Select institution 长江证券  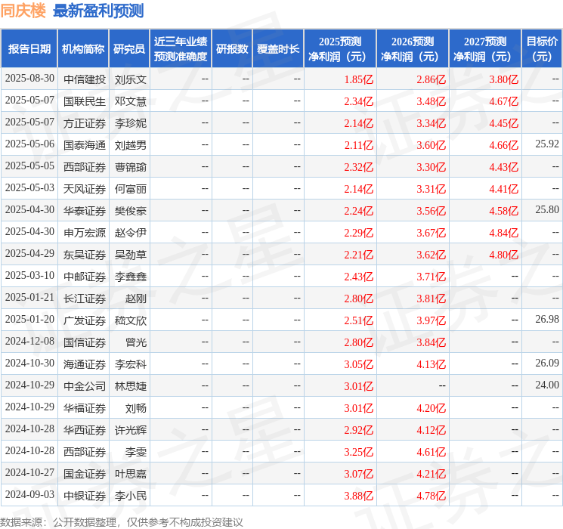click(x=85, y=299)
